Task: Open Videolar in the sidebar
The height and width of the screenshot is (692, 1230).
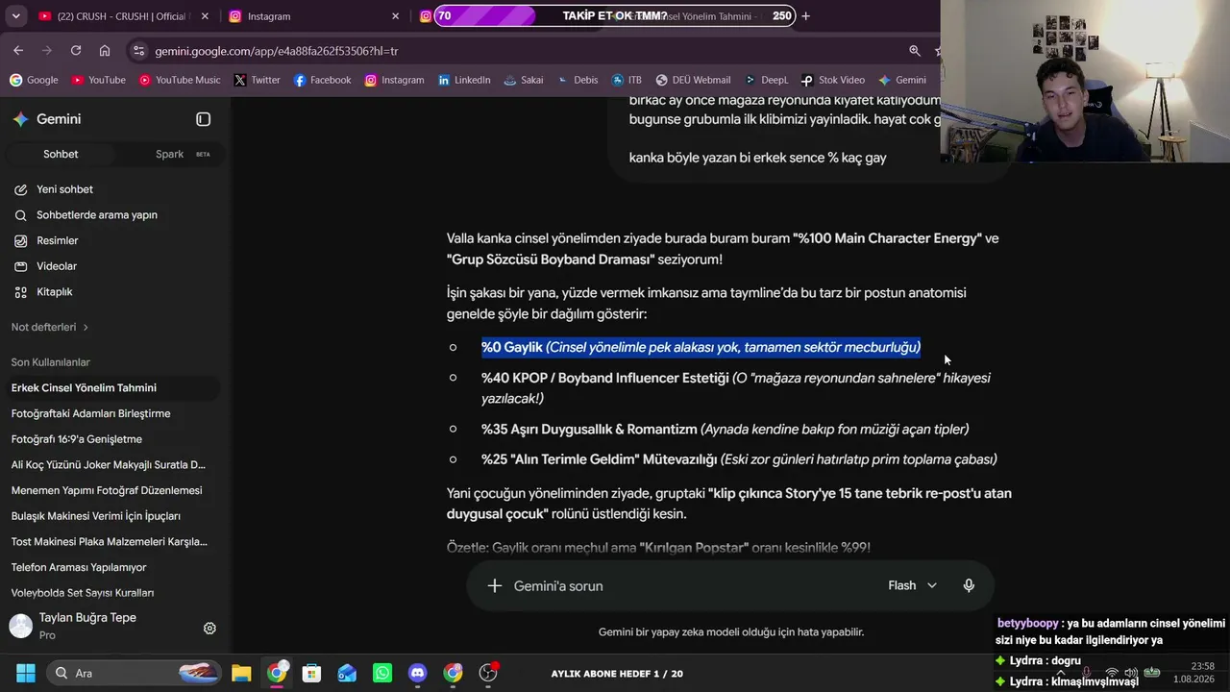Action: pyautogui.click(x=115, y=266)
